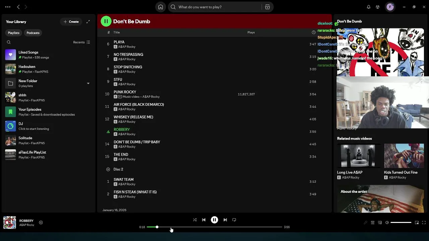Viewport: 429px width, 241px height.
Task: Open the Solitude playlist
Action: pos(49,140)
